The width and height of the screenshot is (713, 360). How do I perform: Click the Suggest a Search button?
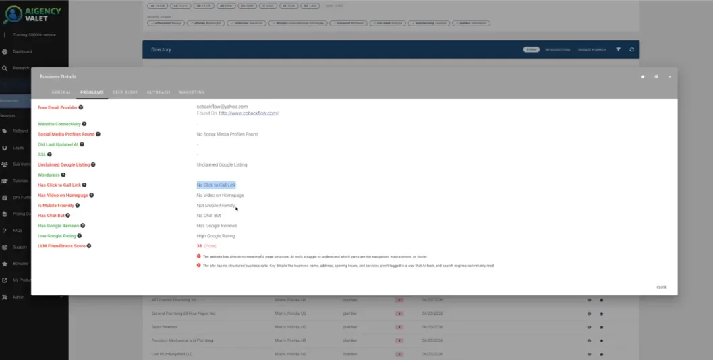(x=592, y=49)
